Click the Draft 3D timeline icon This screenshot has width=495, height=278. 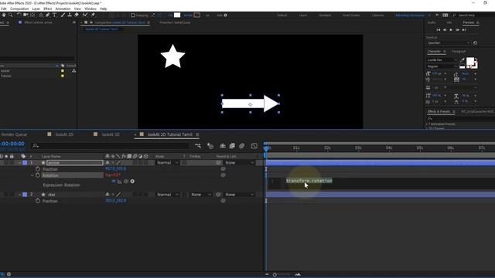(210, 146)
